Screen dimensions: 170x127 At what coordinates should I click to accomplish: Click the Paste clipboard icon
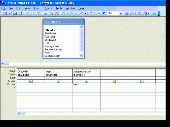click(57, 13)
